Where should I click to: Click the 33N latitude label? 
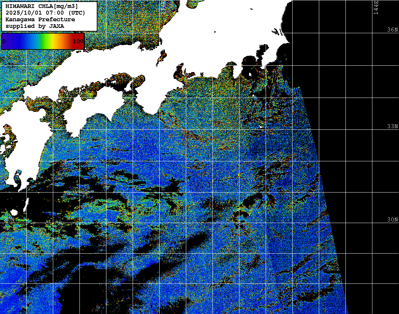pos(392,126)
